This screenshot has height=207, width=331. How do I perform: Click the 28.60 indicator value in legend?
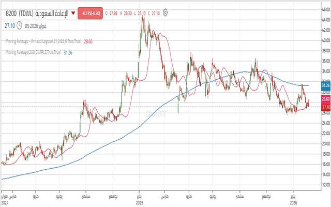click(x=90, y=41)
